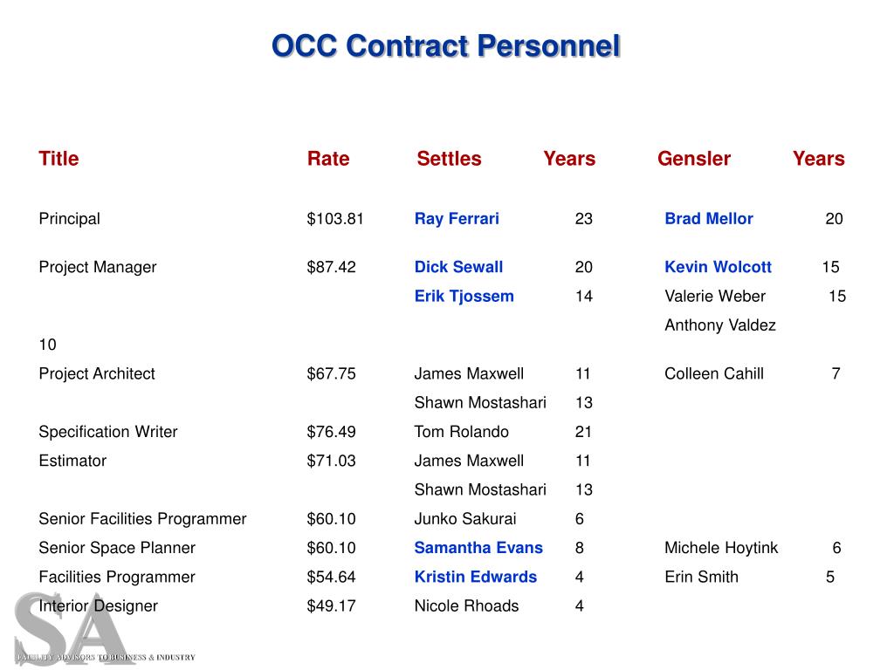The height and width of the screenshot is (670, 894).
Task: Click the OCC Contract Personnel title
Action: (x=446, y=45)
